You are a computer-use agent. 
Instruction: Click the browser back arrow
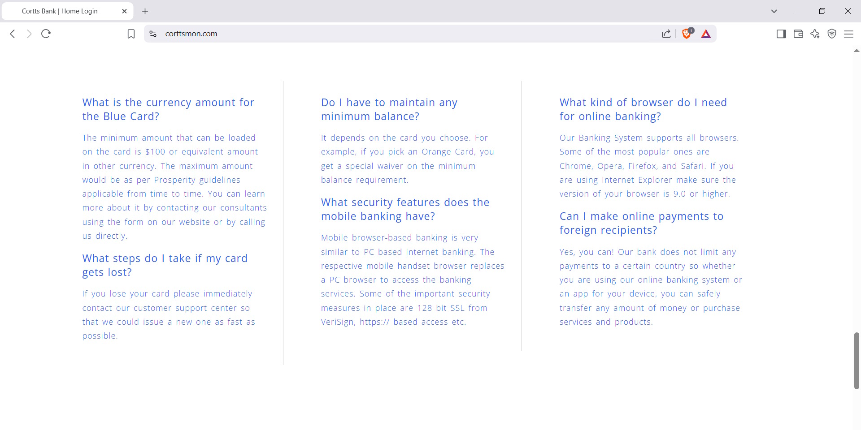pyautogui.click(x=13, y=34)
